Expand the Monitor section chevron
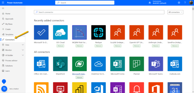Screen dimensions: 194x93 [23, 50]
